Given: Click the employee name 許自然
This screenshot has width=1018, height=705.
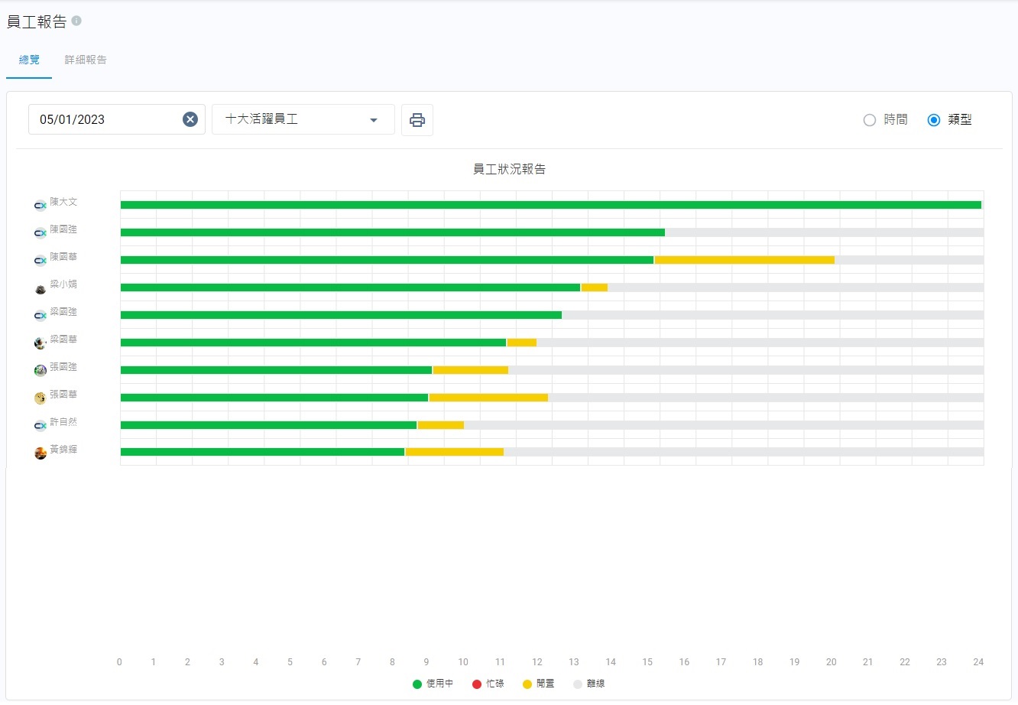Looking at the screenshot, I should coord(63,422).
